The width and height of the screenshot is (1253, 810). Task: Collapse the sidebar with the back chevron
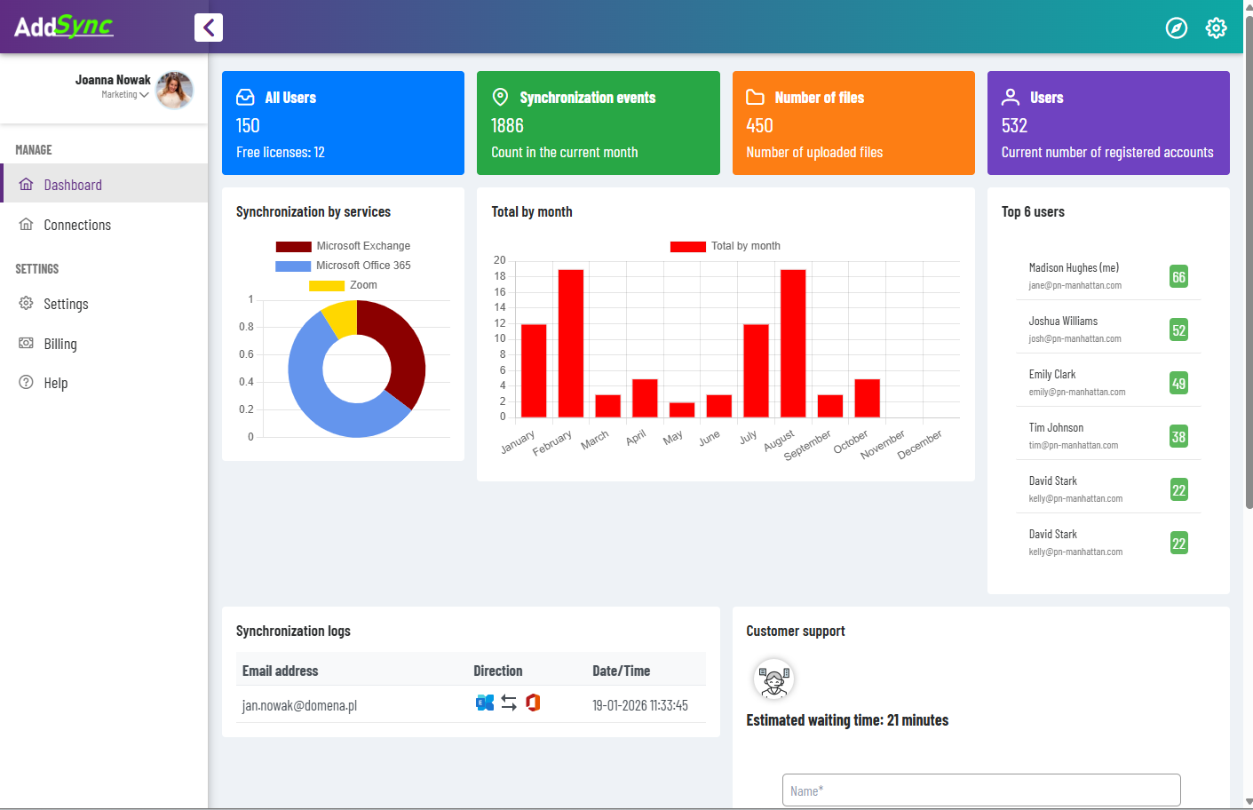tap(209, 28)
